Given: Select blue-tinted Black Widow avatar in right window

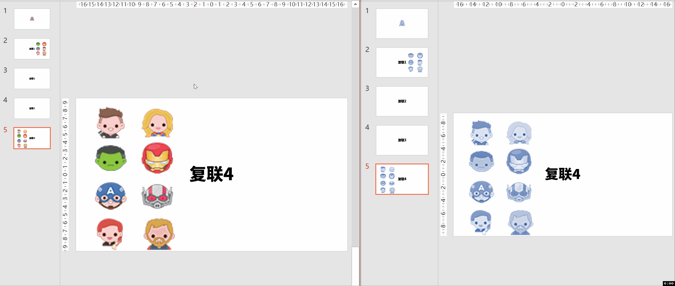Looking at the screenshot, I should (481, 222).
